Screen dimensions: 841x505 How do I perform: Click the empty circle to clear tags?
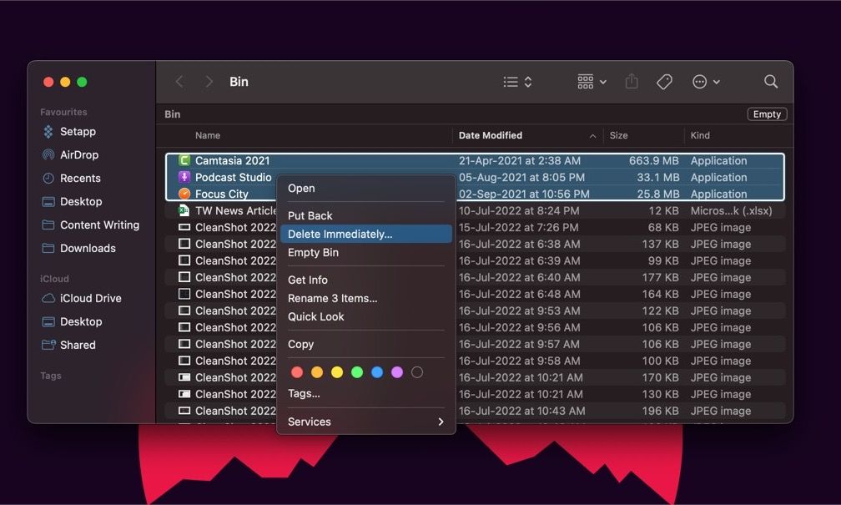tap(417, 372)
